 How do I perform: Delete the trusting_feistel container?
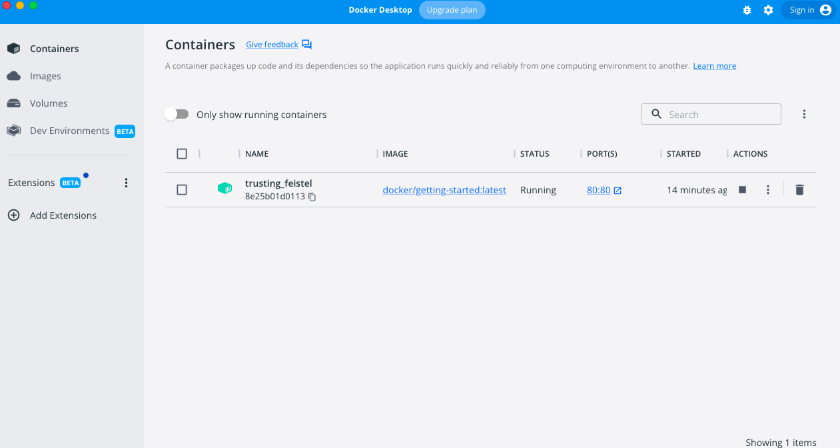[800, 190]
